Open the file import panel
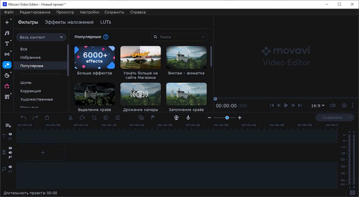This screenshot has width=359, height=197. coord(7,22)
